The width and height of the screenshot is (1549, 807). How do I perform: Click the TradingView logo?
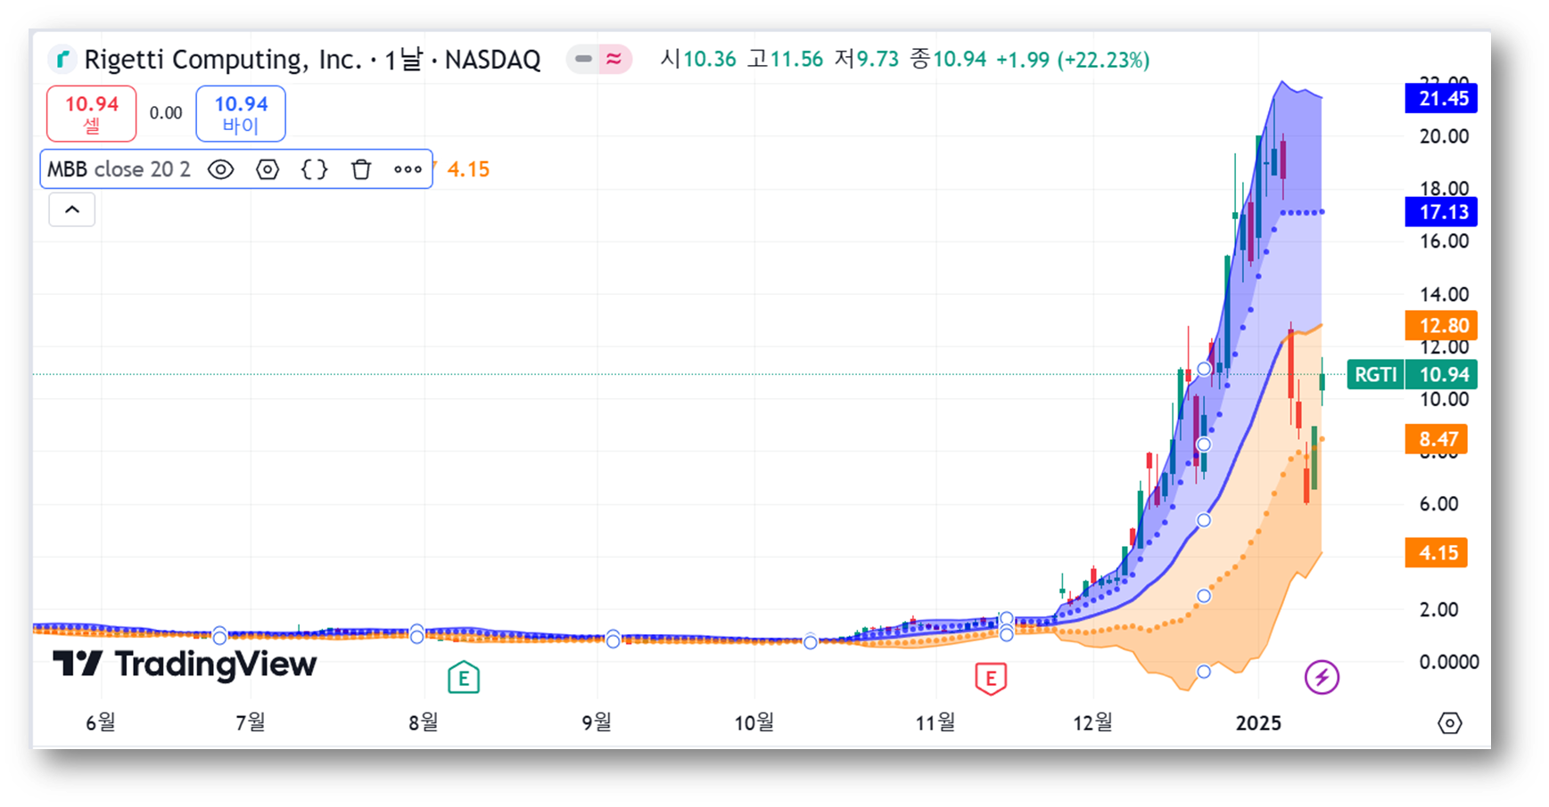pos(185,664)
